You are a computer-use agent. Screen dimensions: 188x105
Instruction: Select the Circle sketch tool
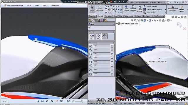pos(111,6)
